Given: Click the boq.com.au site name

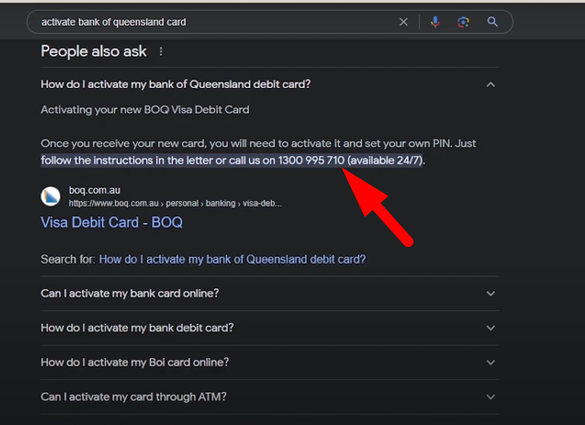Looking at the screenshot, I should (x=95, y=191).
